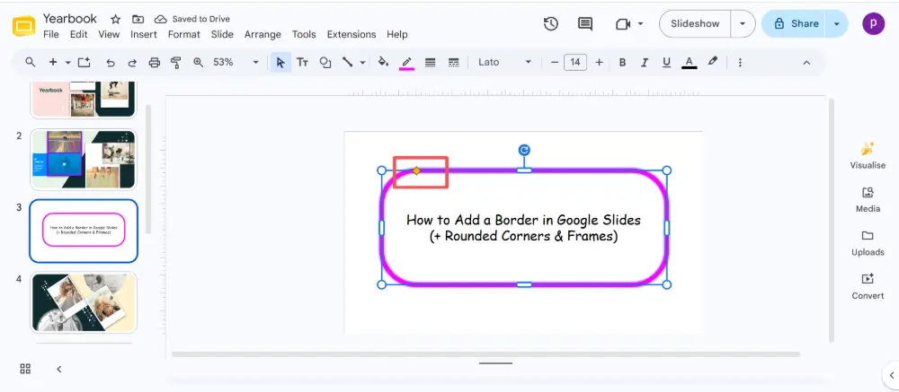Open the Help menu
The image size is (899, 392).
pyautogui.click(x=396, y=34)
